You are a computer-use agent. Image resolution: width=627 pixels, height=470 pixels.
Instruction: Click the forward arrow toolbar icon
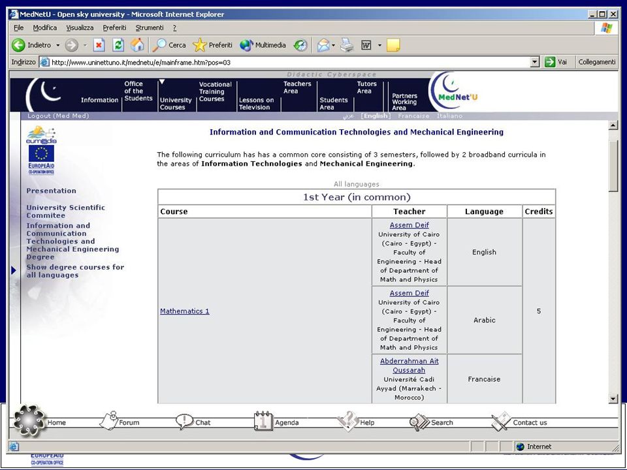(72, 45)
